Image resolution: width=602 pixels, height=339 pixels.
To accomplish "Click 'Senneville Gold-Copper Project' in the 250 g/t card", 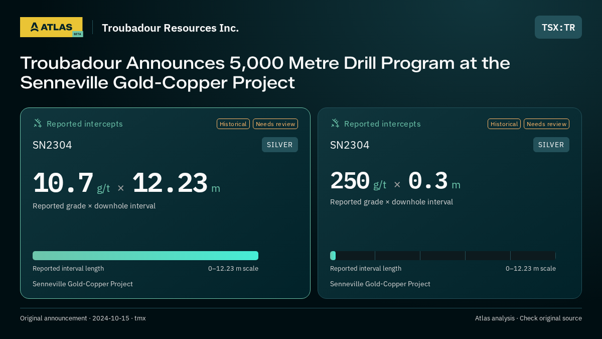I will click(380, 284).
